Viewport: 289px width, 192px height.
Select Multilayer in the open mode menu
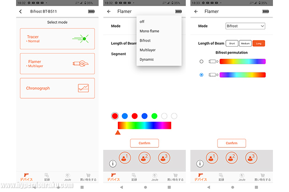tap(149, 50)
